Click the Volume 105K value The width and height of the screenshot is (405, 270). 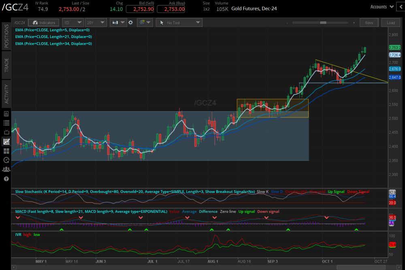point(222,9)
